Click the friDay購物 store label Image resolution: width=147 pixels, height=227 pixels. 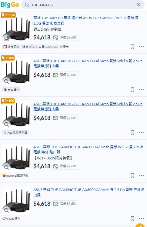tap(12, 219)
